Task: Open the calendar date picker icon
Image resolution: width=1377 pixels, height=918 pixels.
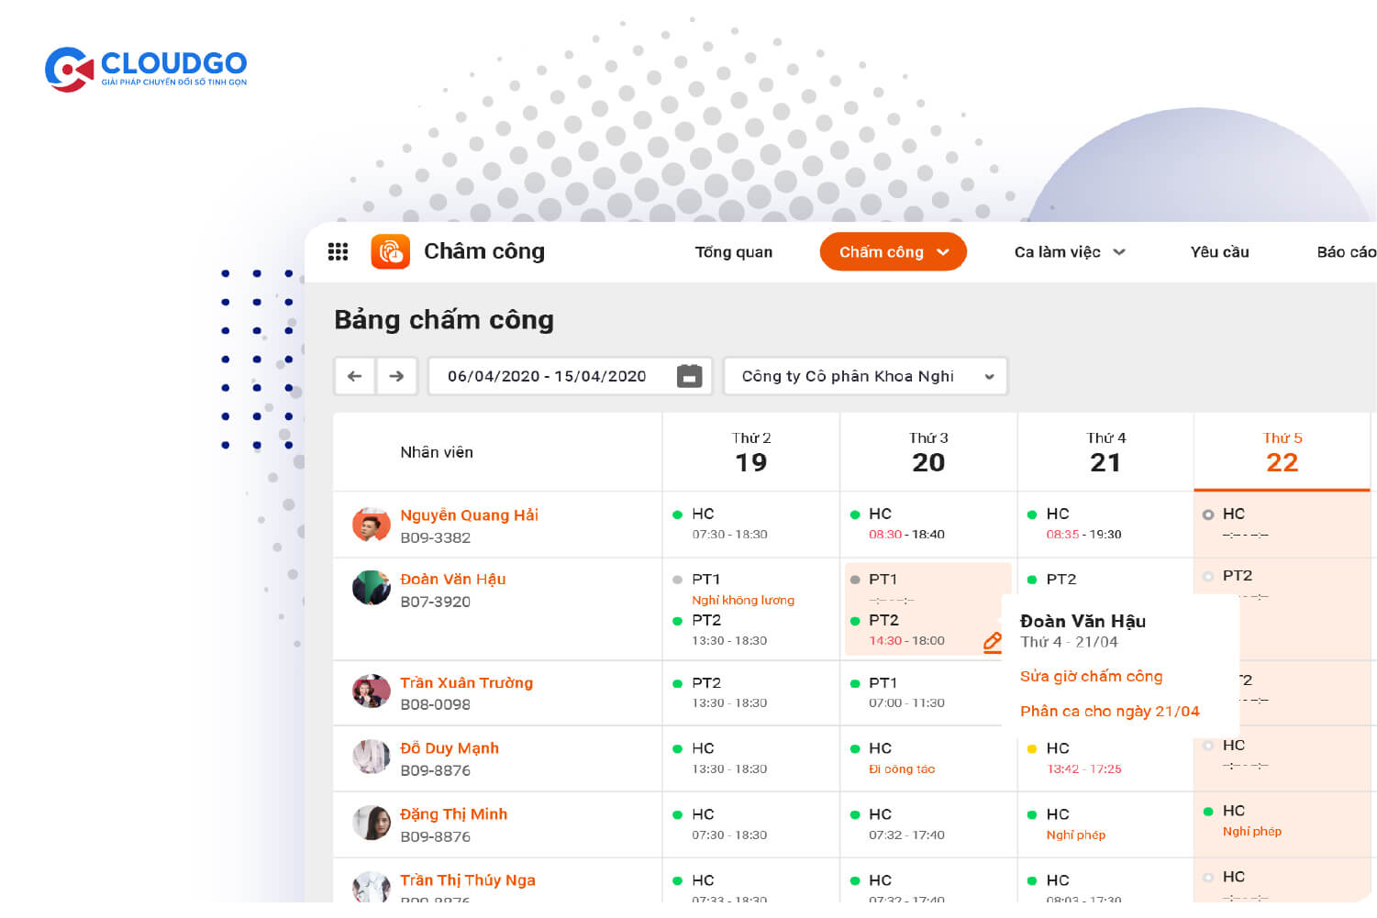Action: tap(689, 376)
